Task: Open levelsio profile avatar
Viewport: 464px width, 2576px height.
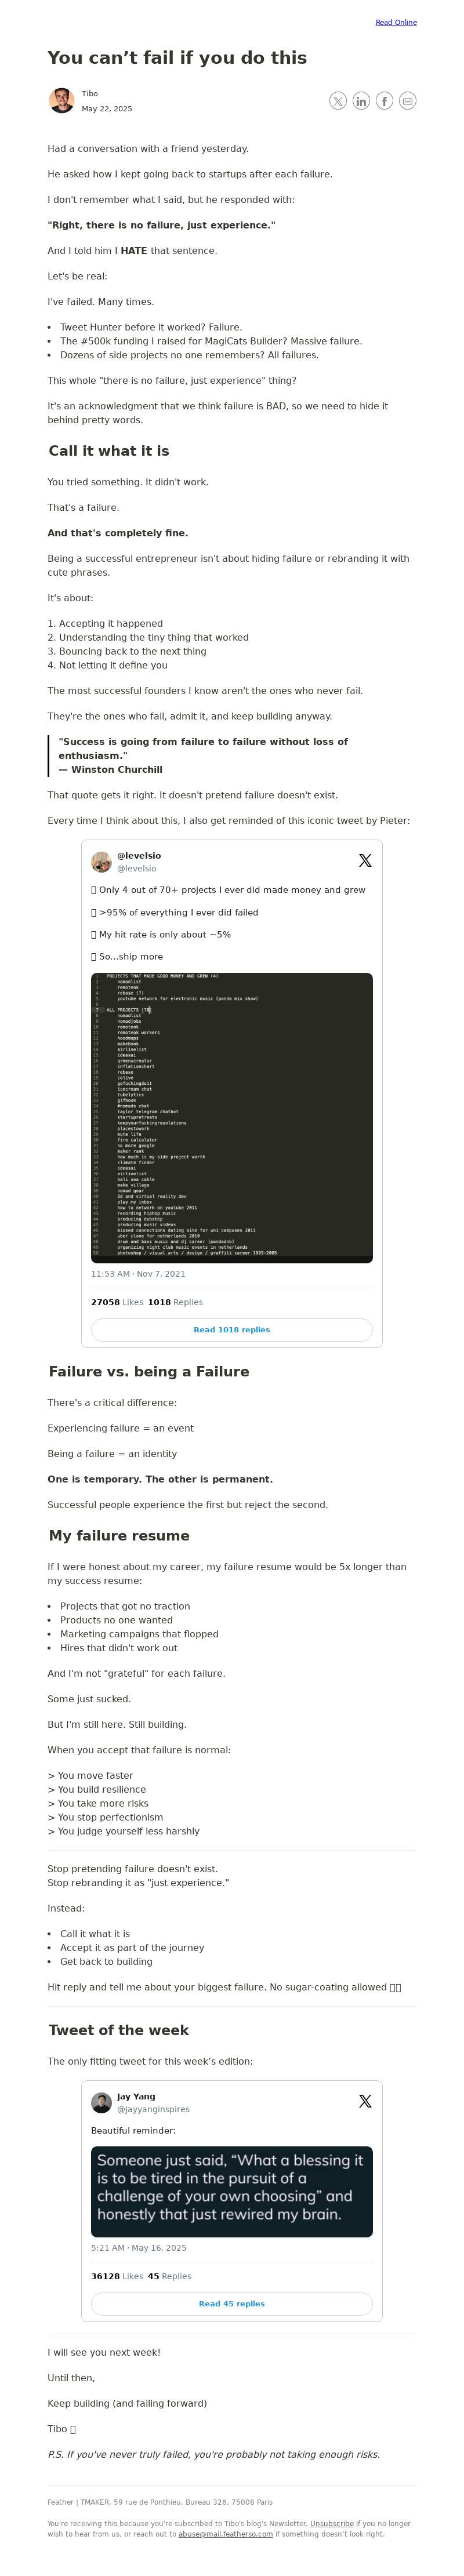Action: point(101,862)
